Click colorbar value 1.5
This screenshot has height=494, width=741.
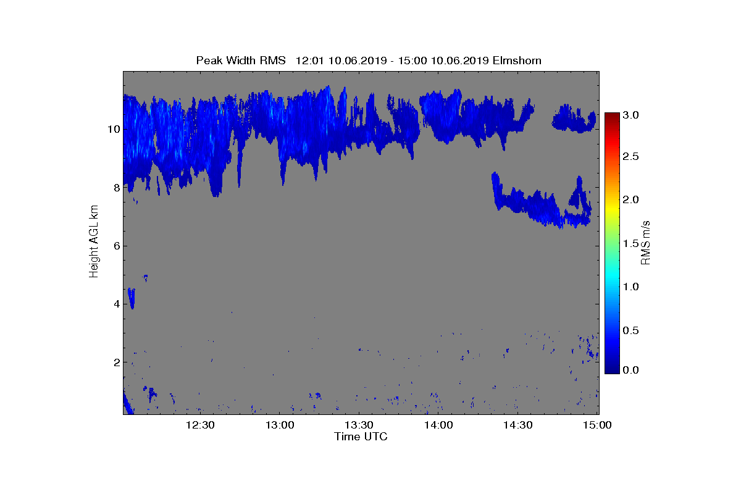(x=631, y=244)
